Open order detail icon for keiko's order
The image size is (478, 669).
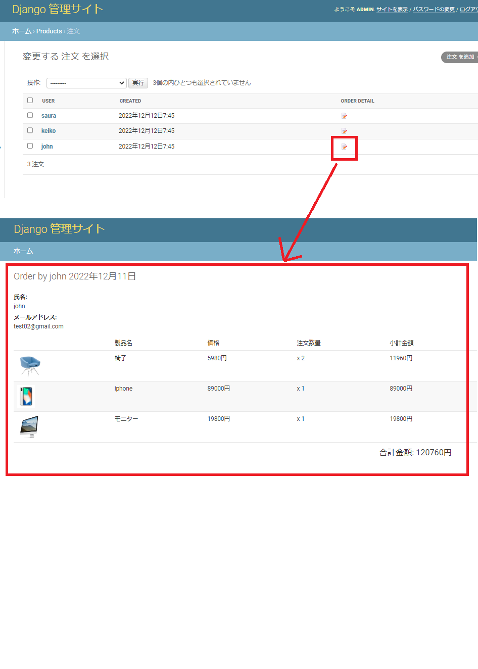tap(344, 131)
